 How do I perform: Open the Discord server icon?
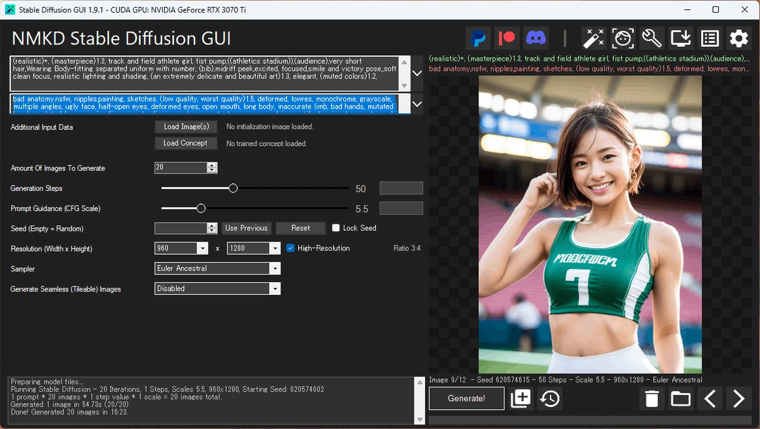[x=536, y=39]
